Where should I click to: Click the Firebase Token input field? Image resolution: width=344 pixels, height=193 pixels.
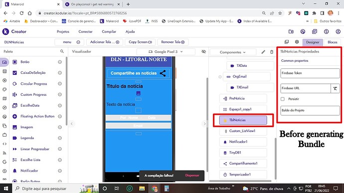tap(310, 73)
